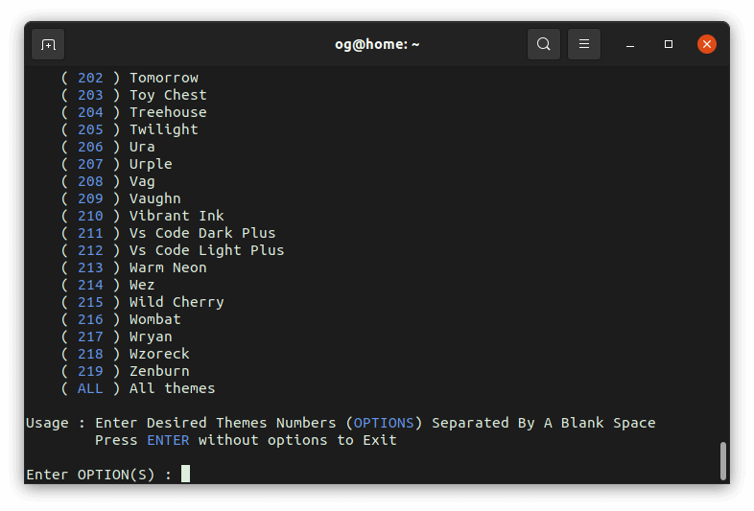Open a new terminal tab
This screenshot has height=511, width=754.
click(x=48, y=44)
